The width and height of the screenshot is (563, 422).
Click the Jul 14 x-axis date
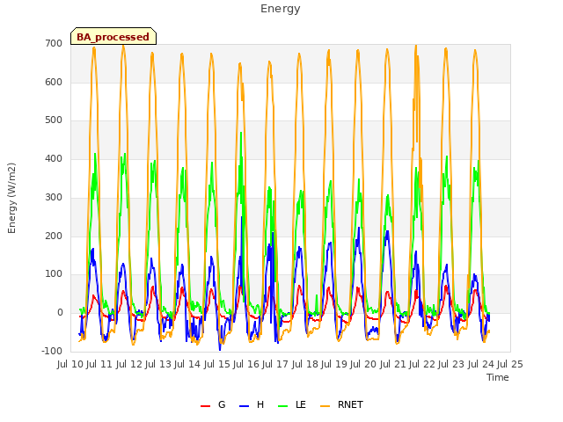click(x=187, y=365)
